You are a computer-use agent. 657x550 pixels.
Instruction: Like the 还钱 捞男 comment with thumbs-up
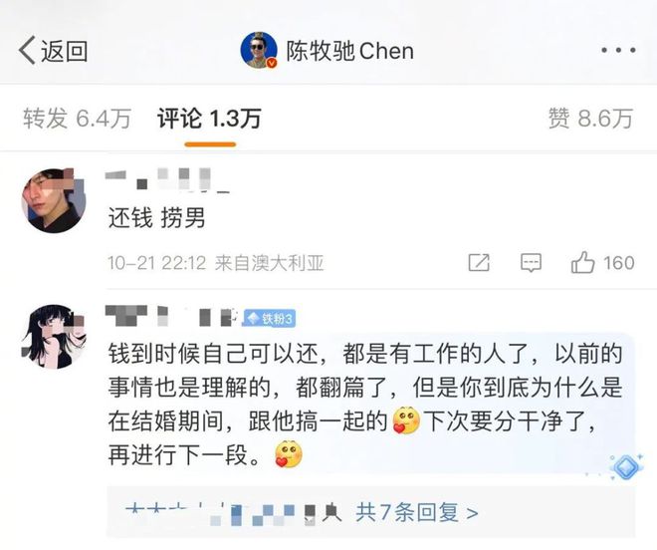tap(582, 263)
